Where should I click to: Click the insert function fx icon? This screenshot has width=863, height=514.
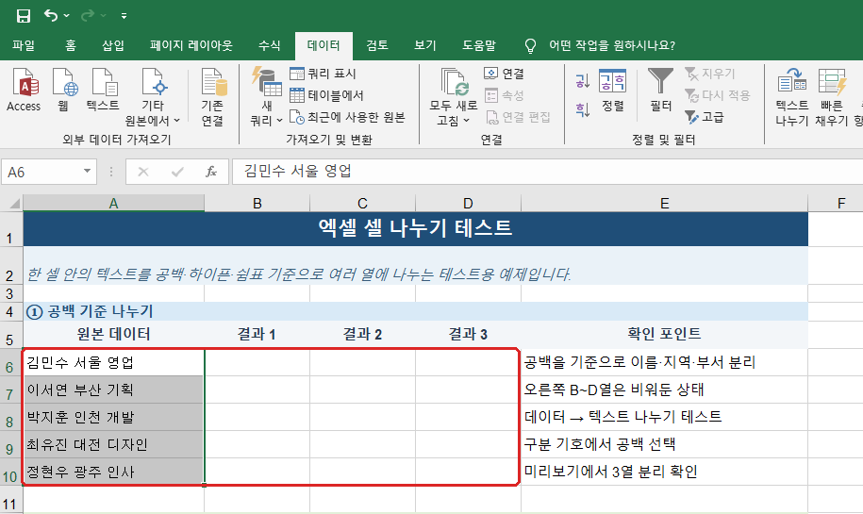211,173
